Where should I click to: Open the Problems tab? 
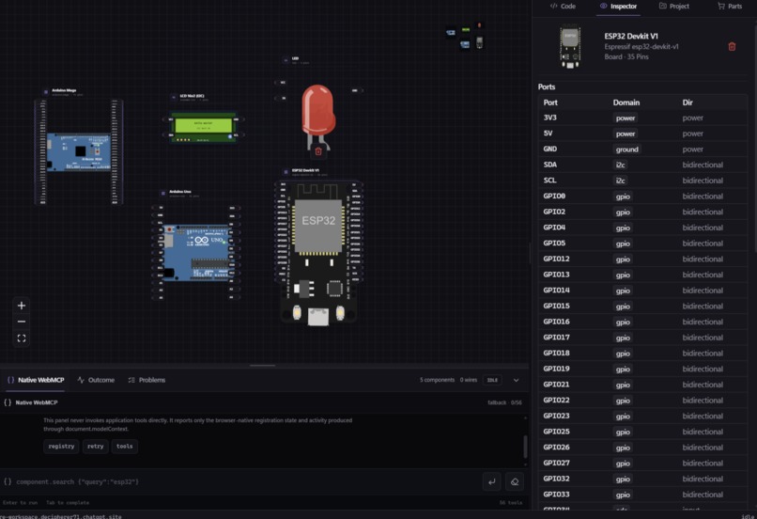147,380
